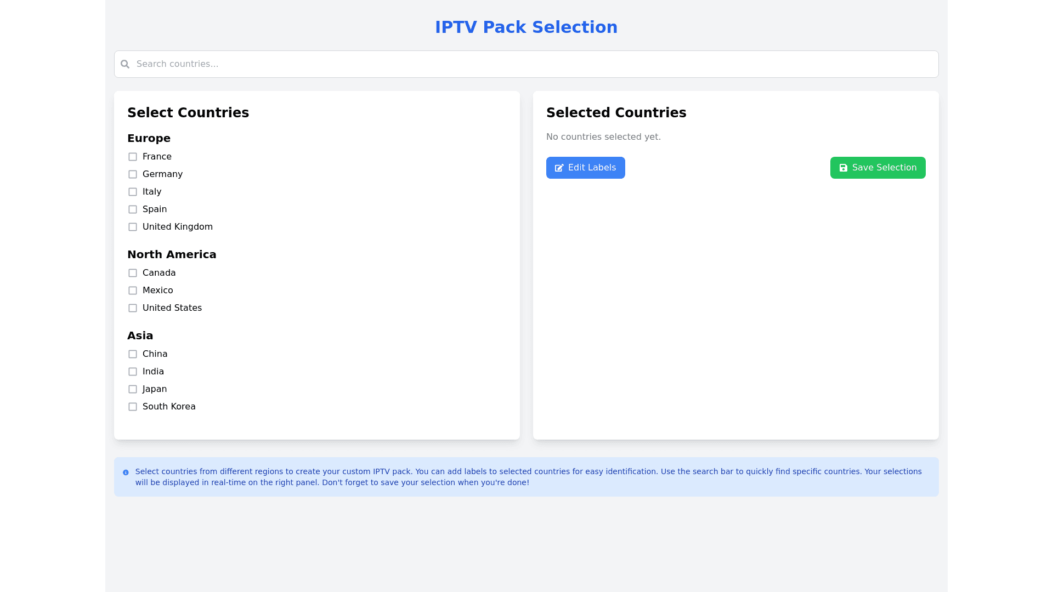
Task: Check the United Kingdom checkbox
Action: coord(133,227)
